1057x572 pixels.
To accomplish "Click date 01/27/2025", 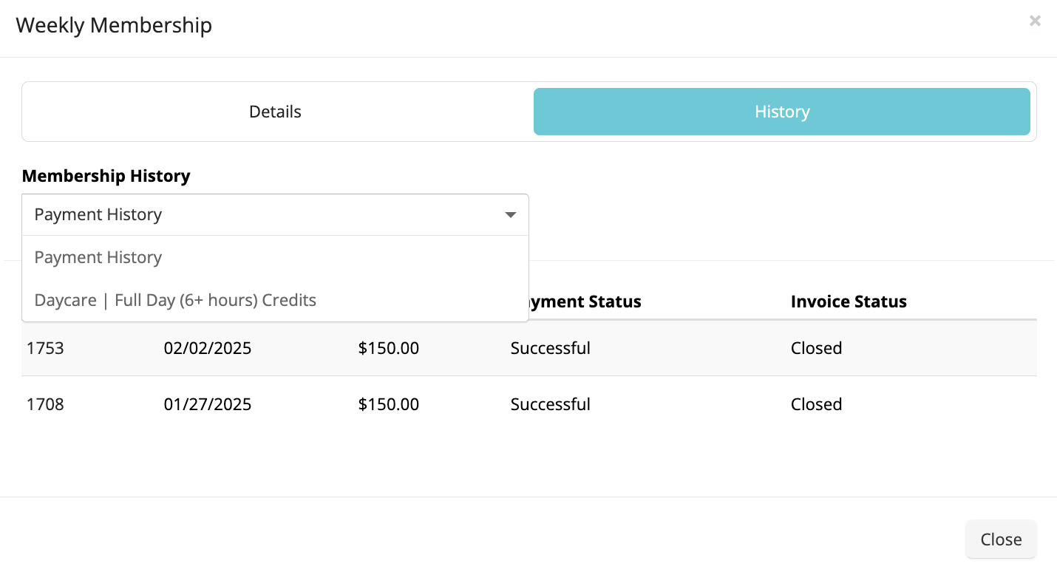I will point(208,404).
